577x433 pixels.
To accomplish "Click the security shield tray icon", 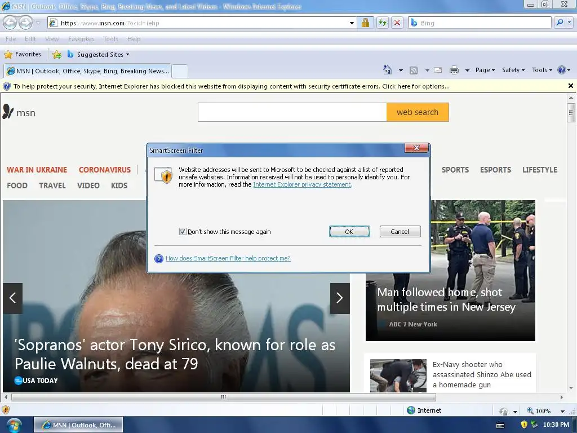I will [524, 425].
